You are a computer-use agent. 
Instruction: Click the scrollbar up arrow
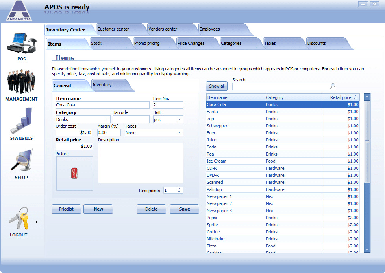coord(367,97)
